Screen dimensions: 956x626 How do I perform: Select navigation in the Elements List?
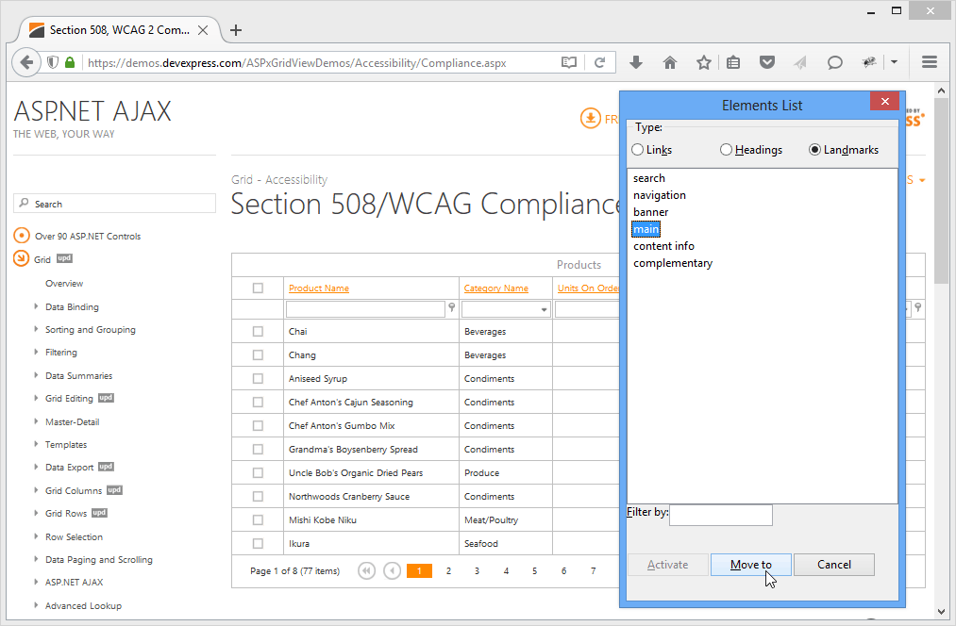(660, 195)
